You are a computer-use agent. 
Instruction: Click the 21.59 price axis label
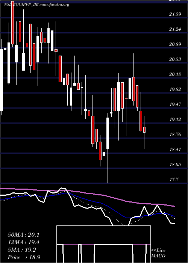click(x=175, y=14)
